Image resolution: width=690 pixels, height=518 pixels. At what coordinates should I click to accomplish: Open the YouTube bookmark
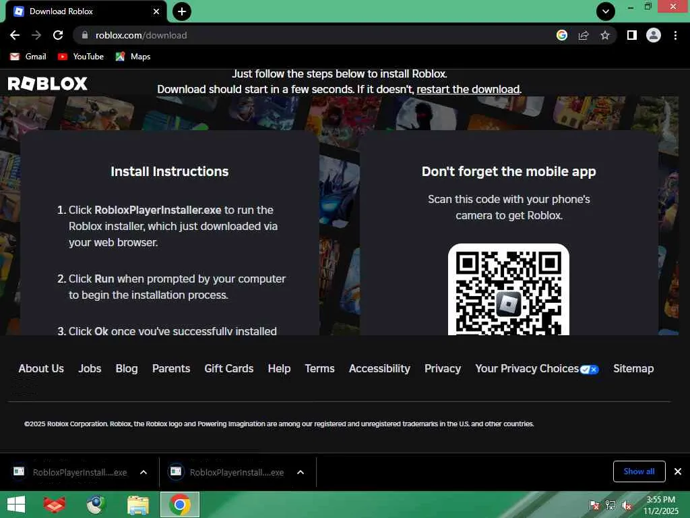[81, 57]
